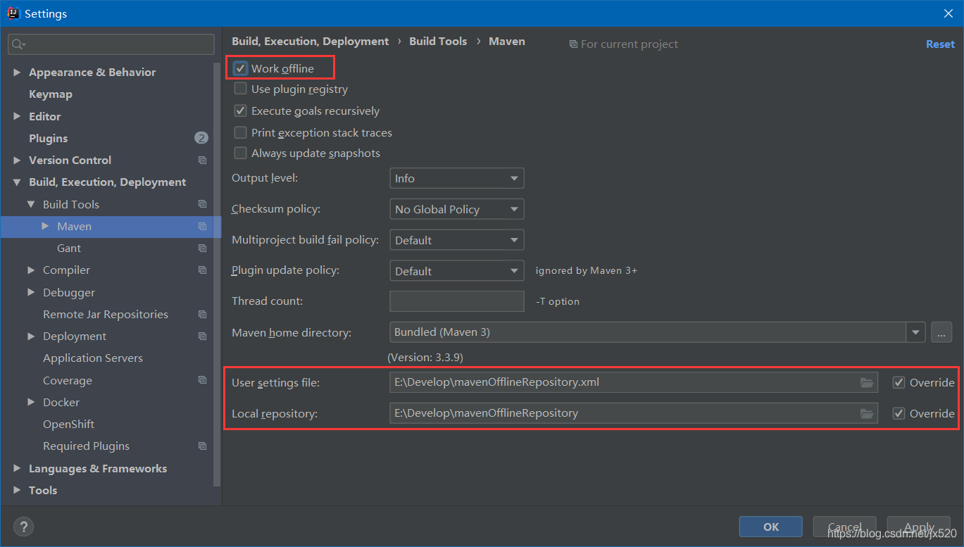Toggle Execute goals recursively checkbox
964x547 pixels.
[240, 111]
